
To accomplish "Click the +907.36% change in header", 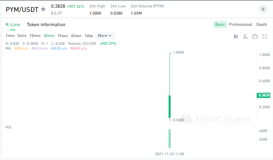I will point(75,6).
